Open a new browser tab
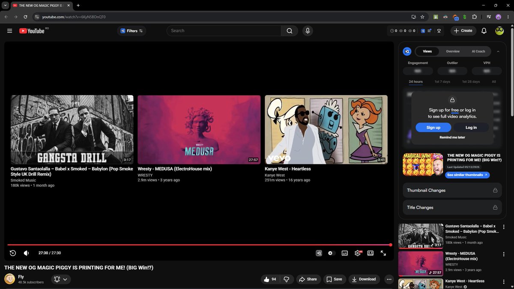The width and height of the screenshot is (514, 289). [78, 6]
